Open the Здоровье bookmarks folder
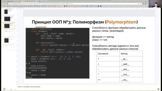This screenshot has height=91, width=162. (37, 6)
